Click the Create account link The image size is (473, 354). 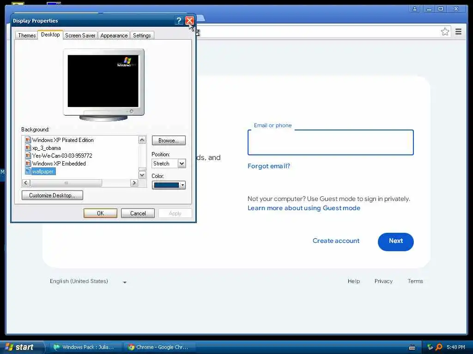(336, 241)
